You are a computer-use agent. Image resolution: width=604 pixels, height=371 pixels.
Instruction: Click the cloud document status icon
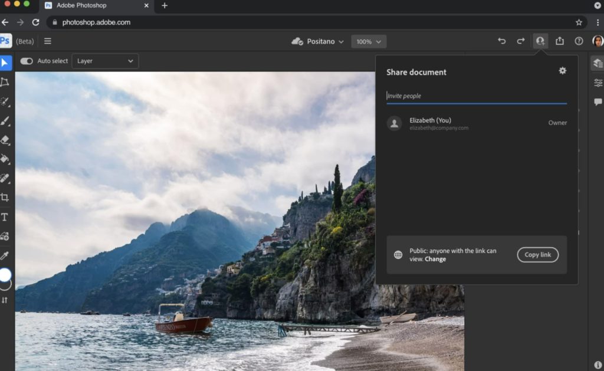[297, 41]
